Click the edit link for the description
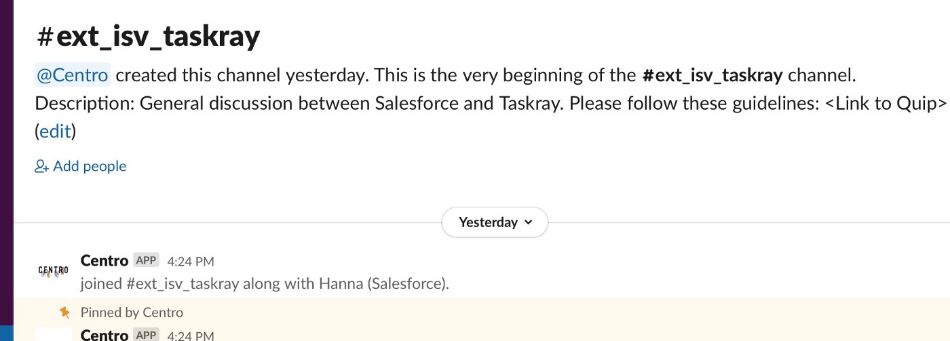Image resolution: width=950 pixels, height=341 pixels. pos(56,131)
